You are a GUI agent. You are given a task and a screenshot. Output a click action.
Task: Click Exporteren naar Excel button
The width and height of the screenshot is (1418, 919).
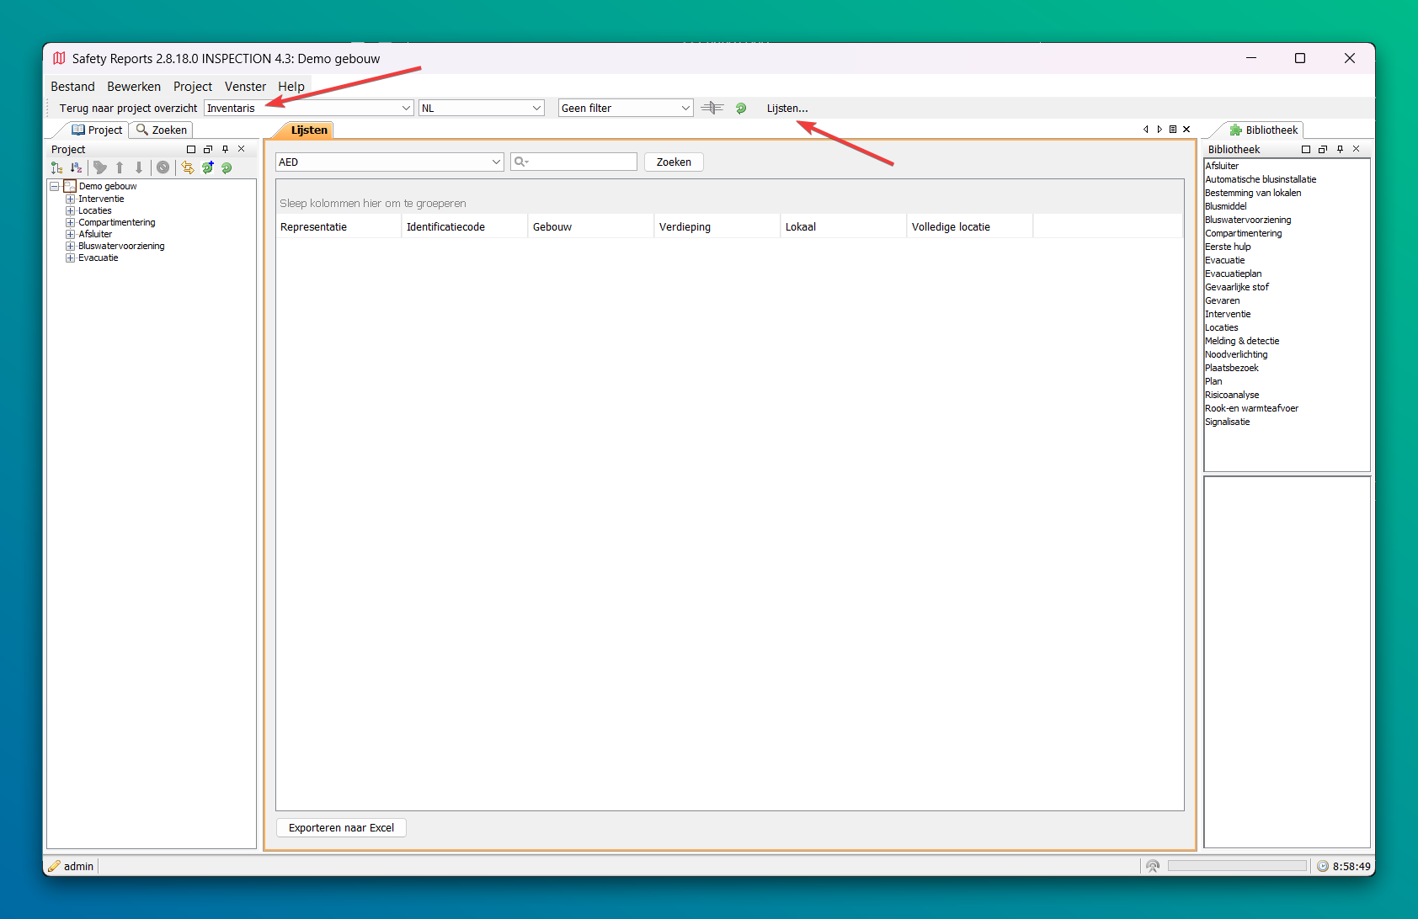[x=341, y=828]
